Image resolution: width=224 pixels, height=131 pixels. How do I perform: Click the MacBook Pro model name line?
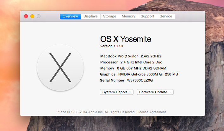tap(130, 56)
